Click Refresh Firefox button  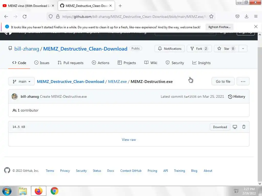coord(219,27)
